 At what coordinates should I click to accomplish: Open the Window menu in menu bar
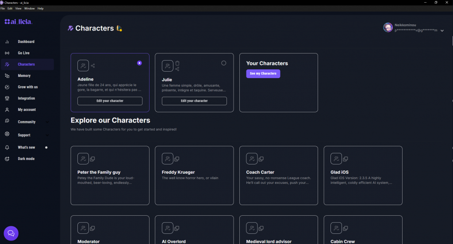point(29,8)
